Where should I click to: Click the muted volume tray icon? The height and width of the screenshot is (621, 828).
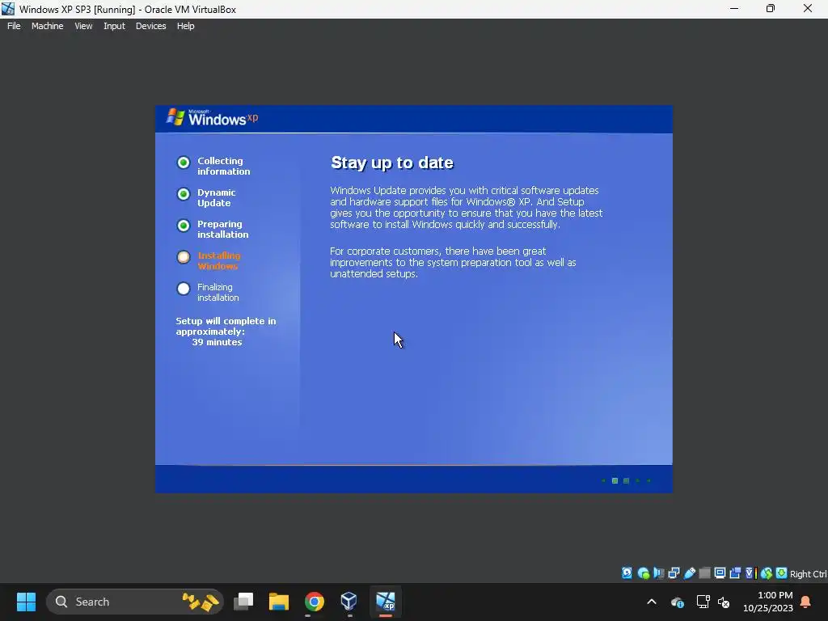pyautogui.click(x=724, y=602)
